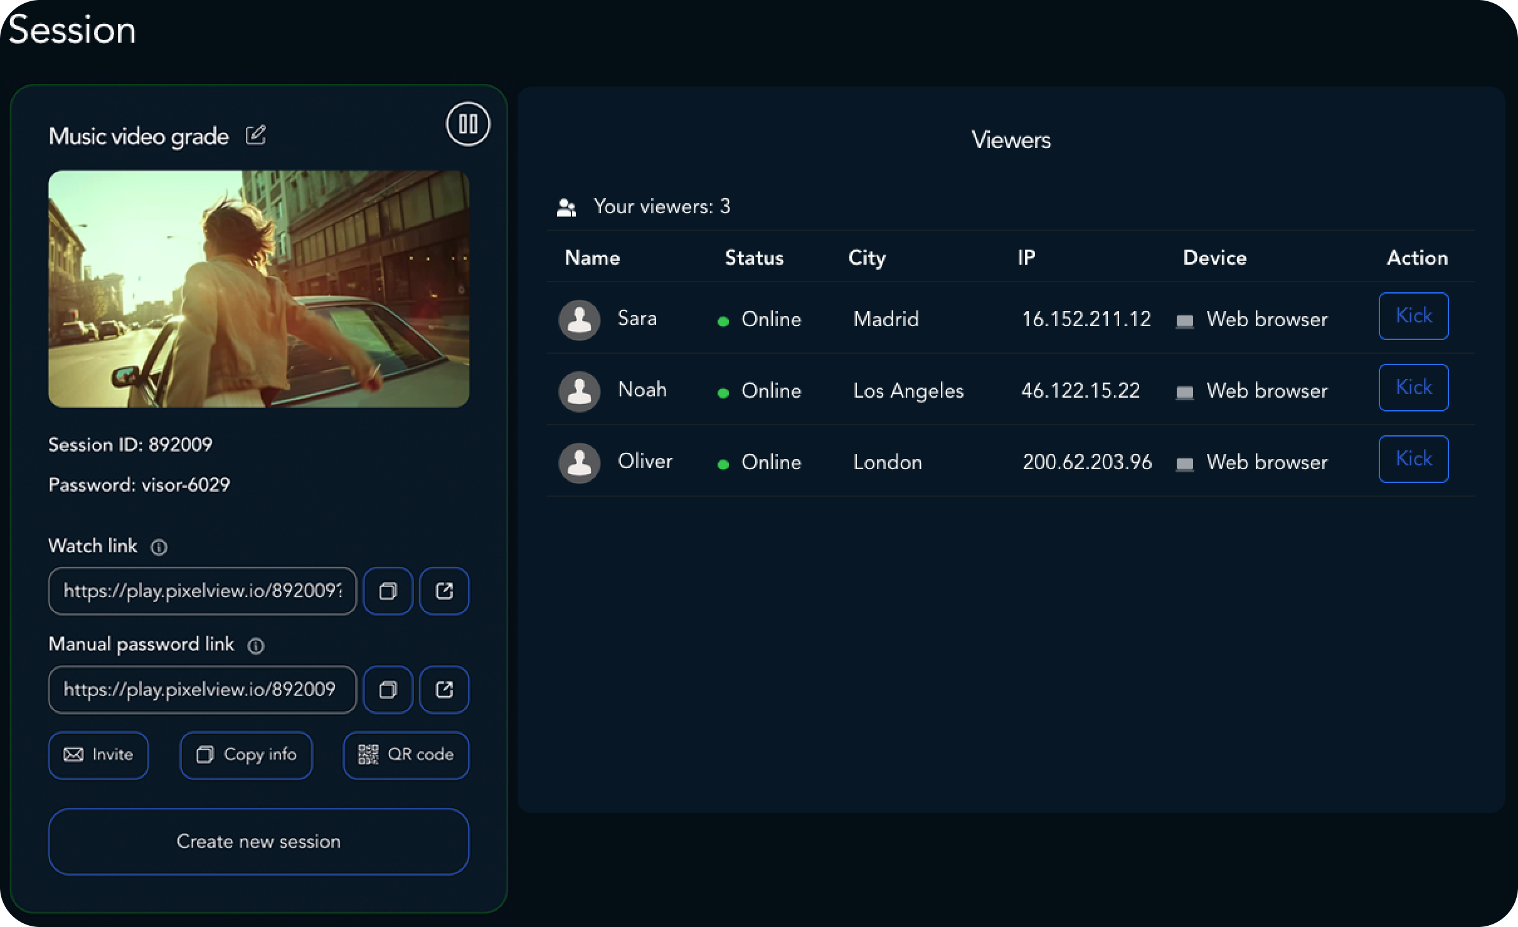
Task: Click the viewers group icon
Action: pos(566,208)
